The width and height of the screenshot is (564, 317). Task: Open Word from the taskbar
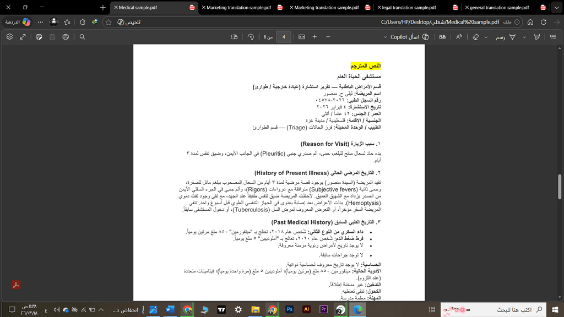170,309
